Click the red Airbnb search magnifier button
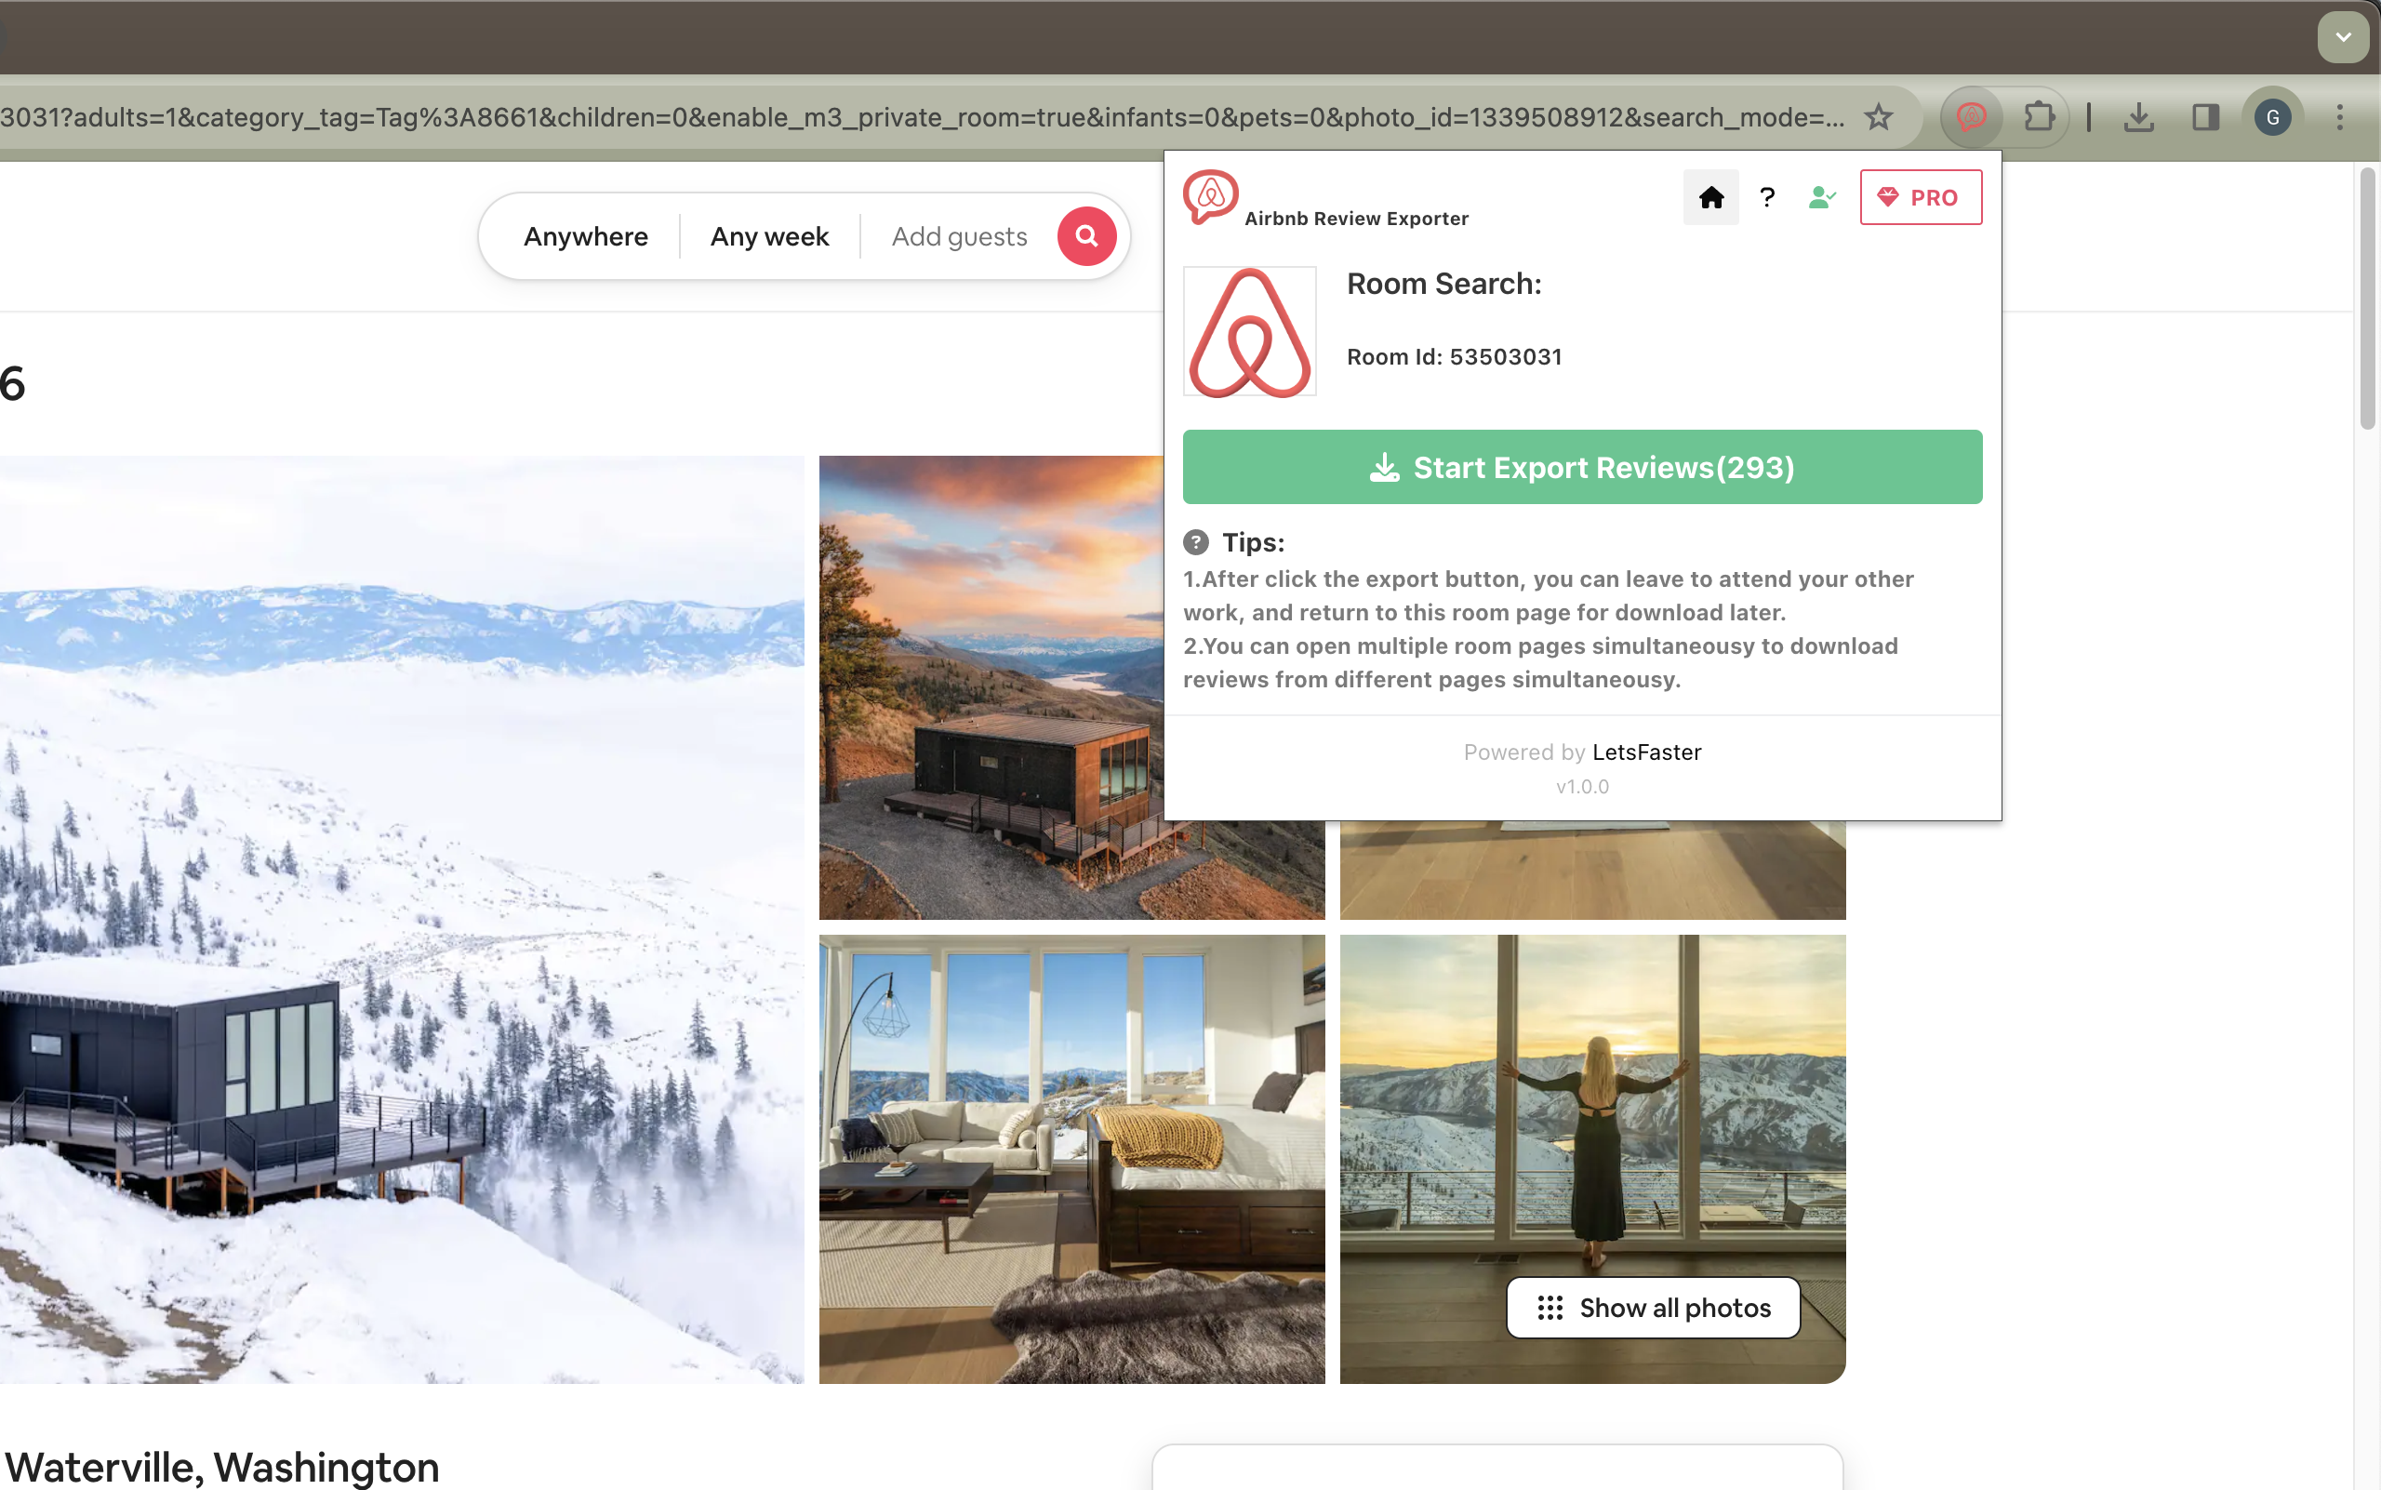Screen dimensions: 2381x1490 [1086, 236]
